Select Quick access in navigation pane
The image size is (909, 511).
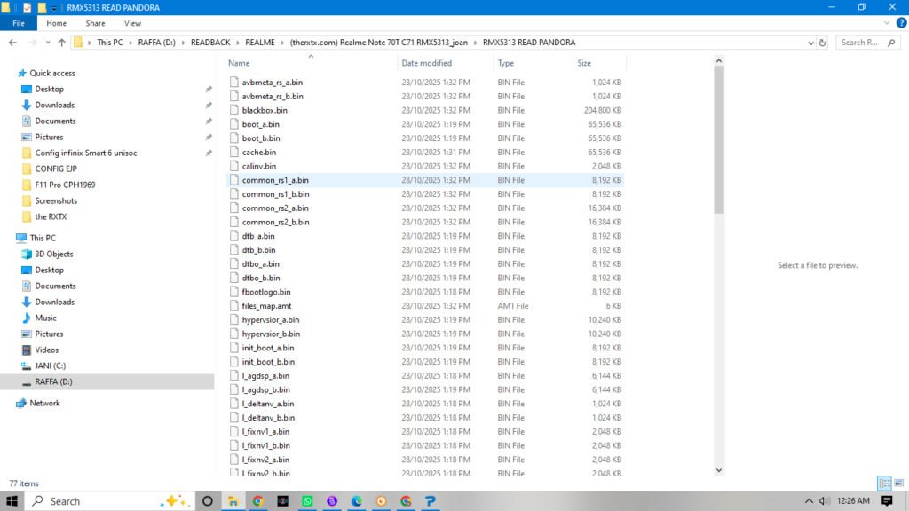pyautogui.click(x=52, y=73)
